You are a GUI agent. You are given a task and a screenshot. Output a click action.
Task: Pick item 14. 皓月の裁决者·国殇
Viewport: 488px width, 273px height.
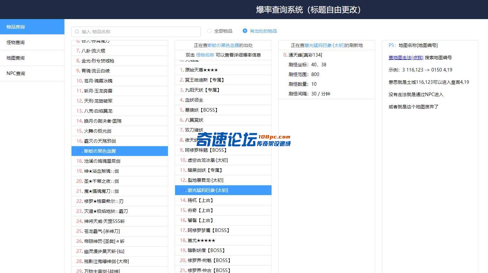coord(120,121)
